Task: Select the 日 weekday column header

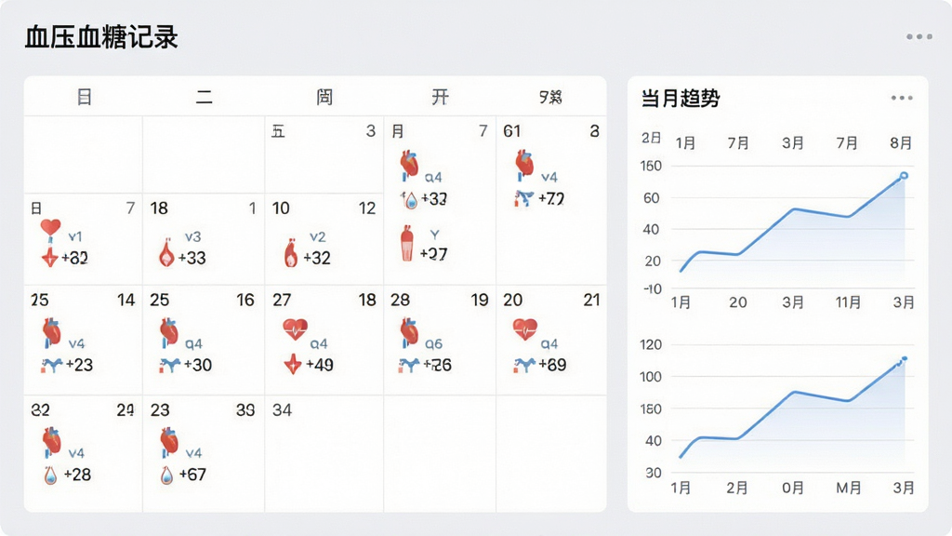Action: click(x=85, y=97)
